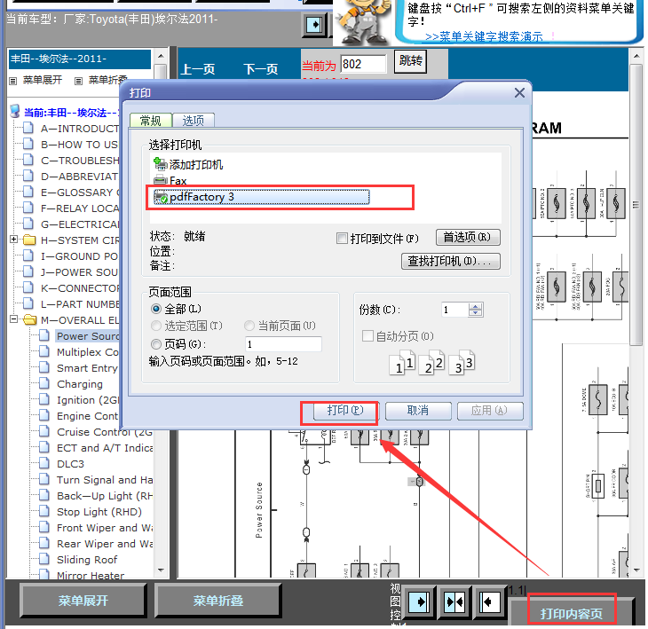Select the 选定范围 radio button

pos(156,326)
